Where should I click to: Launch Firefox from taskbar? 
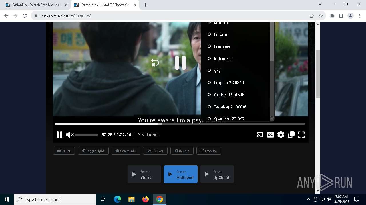click(146, 199)
